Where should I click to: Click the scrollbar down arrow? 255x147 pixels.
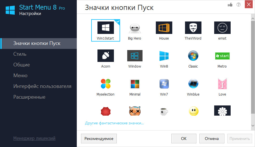[x=252, y=125]
